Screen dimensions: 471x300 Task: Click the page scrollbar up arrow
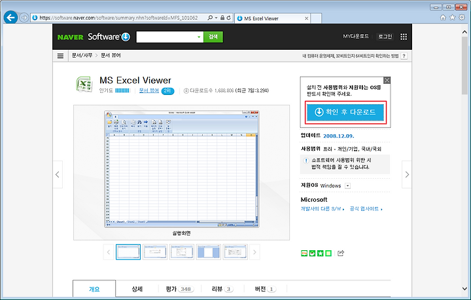point(464,31)
